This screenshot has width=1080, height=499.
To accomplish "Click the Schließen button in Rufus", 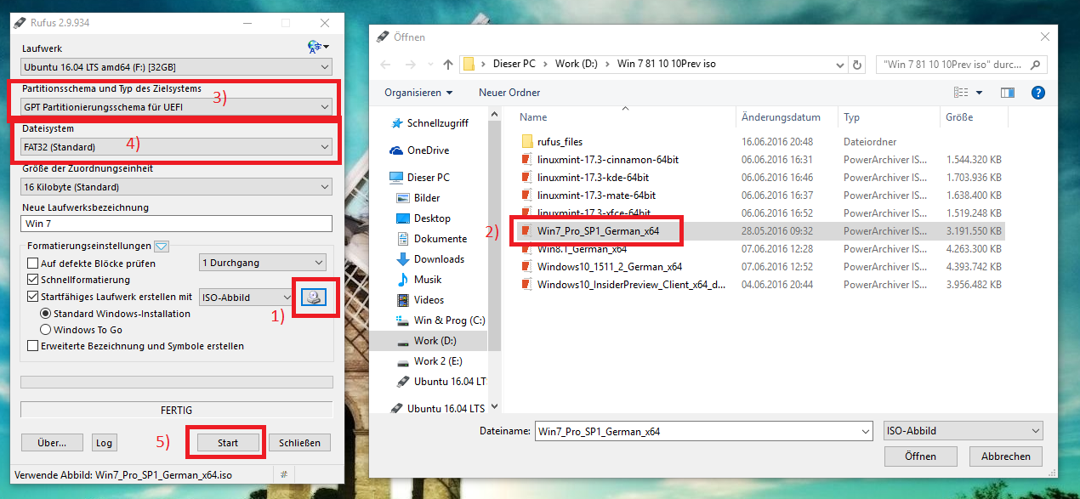I will click(x=299, y=443).
